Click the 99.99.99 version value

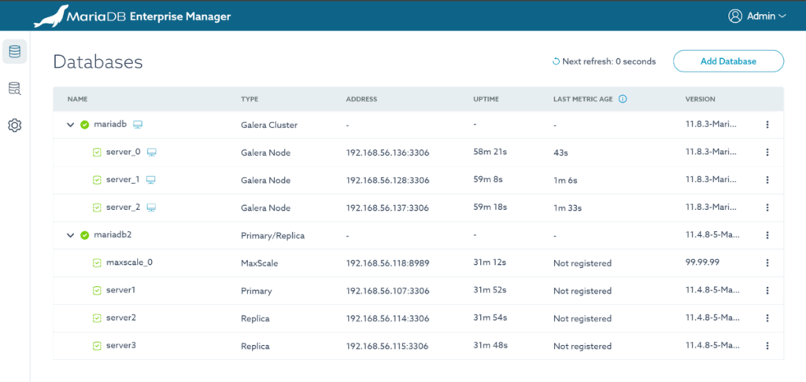702,262
